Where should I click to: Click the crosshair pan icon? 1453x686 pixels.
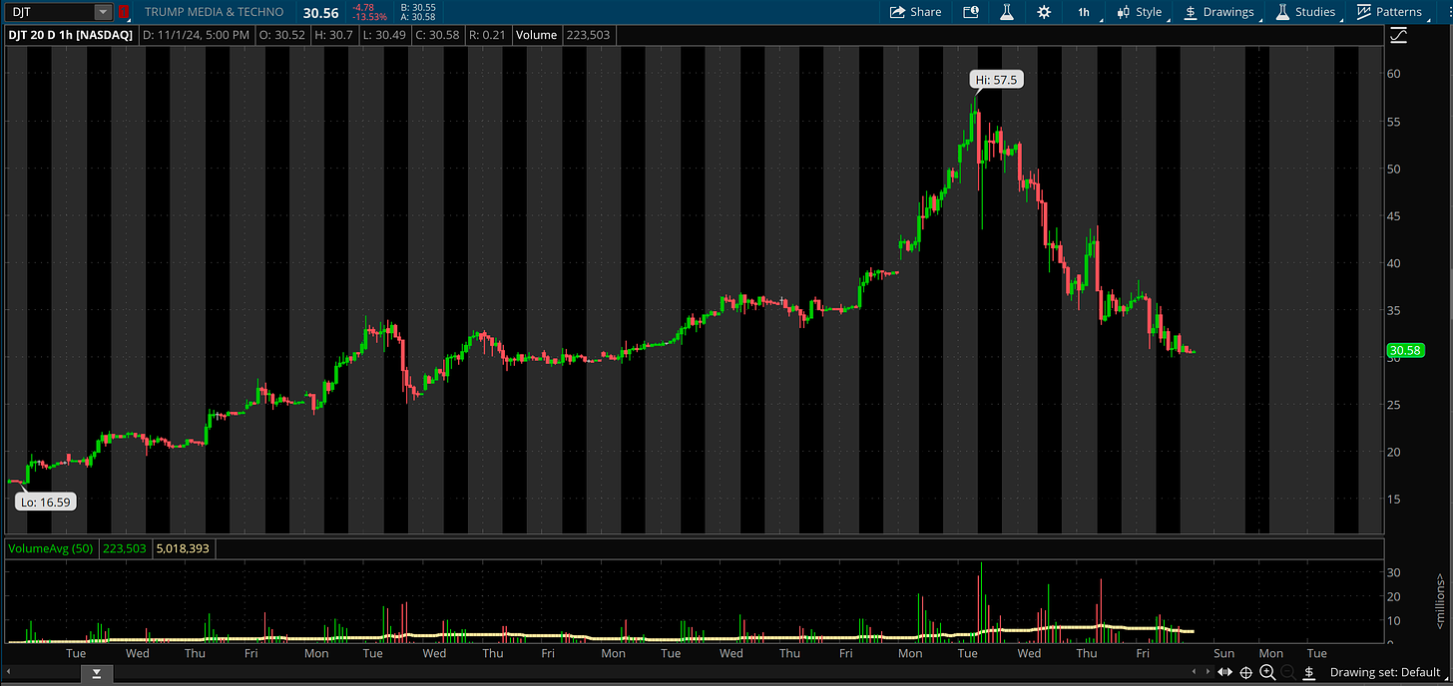1246,672
